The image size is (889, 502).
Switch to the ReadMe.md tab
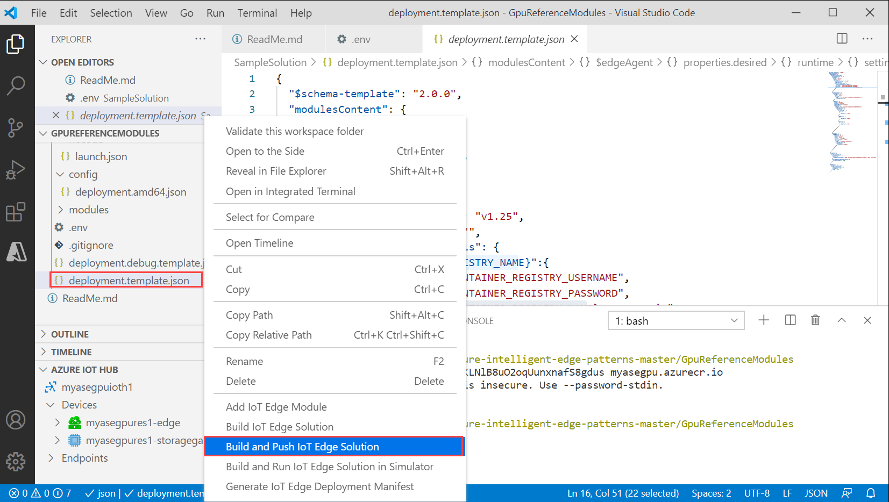(274, 39)
